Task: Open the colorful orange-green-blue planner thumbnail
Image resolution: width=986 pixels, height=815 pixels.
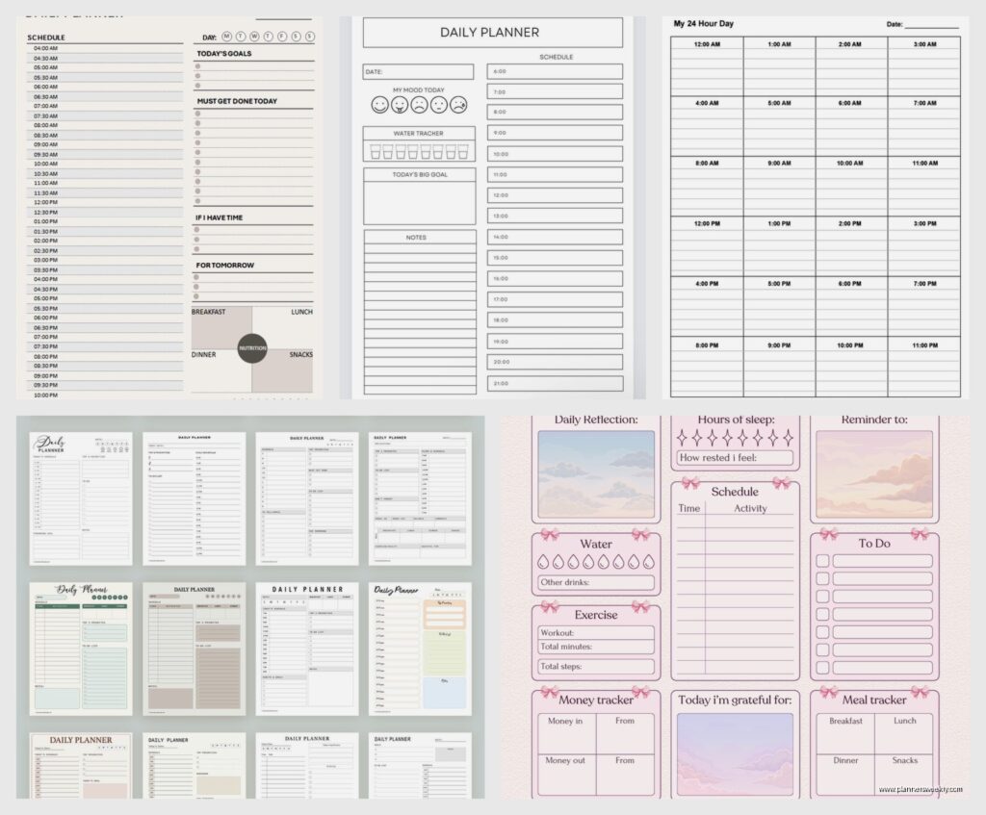Action: [x=420, y=648]
